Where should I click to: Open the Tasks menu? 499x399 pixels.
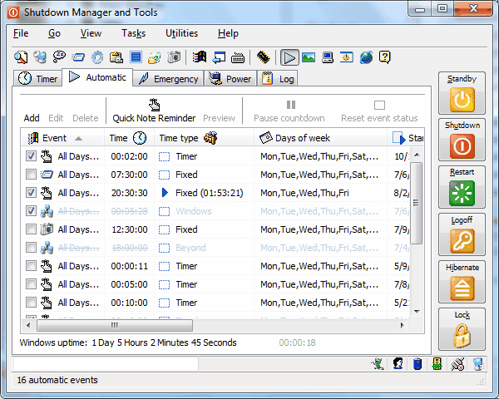click(x=133, y=33)
